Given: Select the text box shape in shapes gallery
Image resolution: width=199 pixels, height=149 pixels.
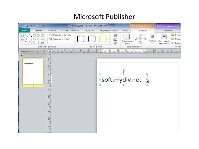Looking at the screenshot, I should [x=22, y=35].
